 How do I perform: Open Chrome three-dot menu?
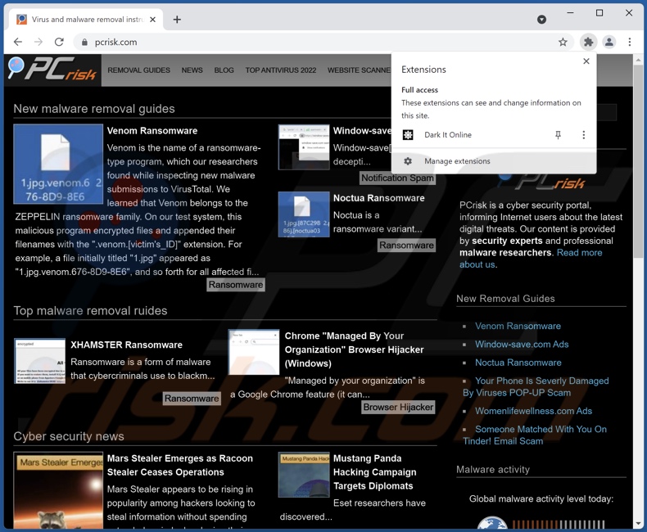click(630, 42)
